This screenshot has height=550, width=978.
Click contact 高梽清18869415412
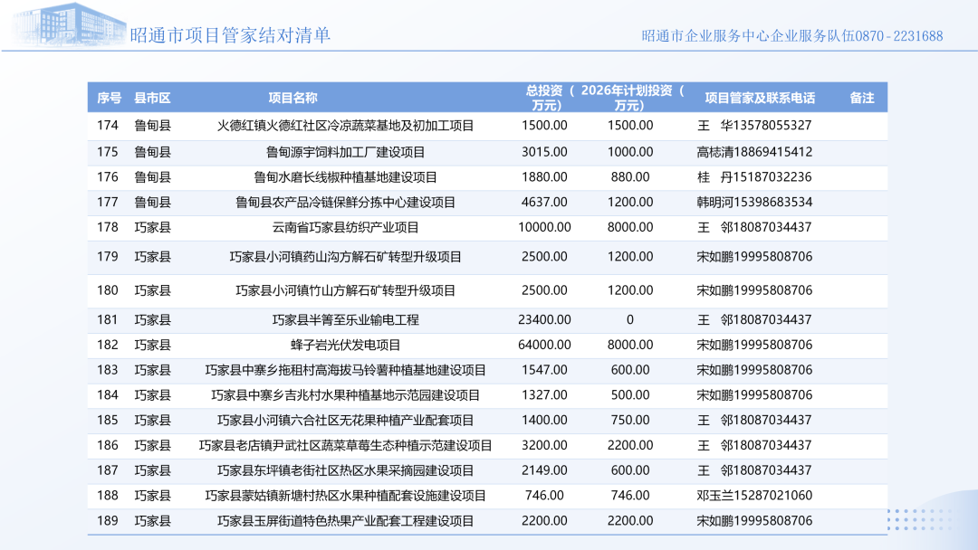(754, 152)
